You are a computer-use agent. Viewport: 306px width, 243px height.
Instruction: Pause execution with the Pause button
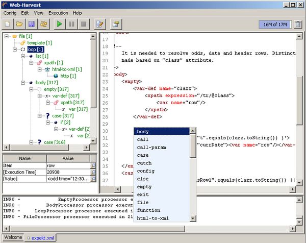click(71, 24)
